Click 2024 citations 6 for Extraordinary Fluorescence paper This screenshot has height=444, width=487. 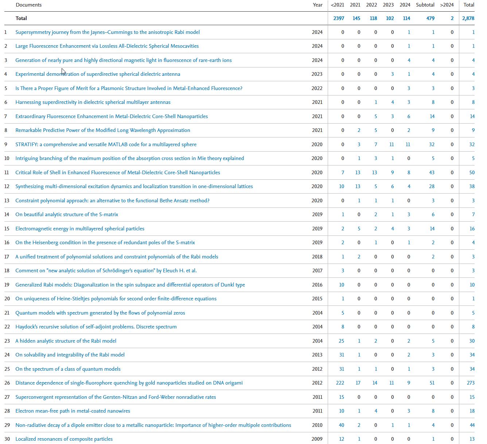pos(409,116)
